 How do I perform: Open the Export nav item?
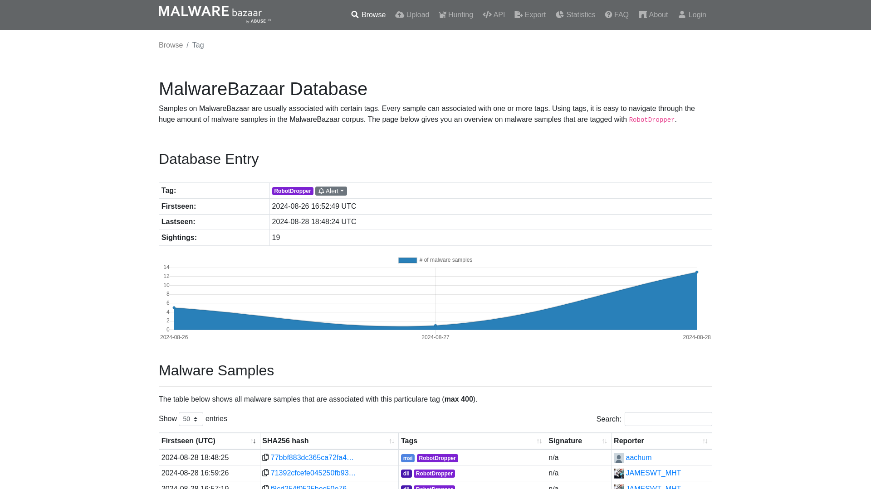tap(530, 15)
